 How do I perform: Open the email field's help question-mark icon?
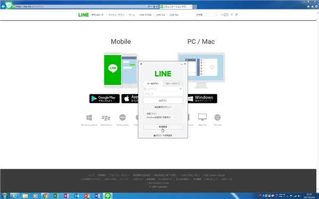[180, 89]
